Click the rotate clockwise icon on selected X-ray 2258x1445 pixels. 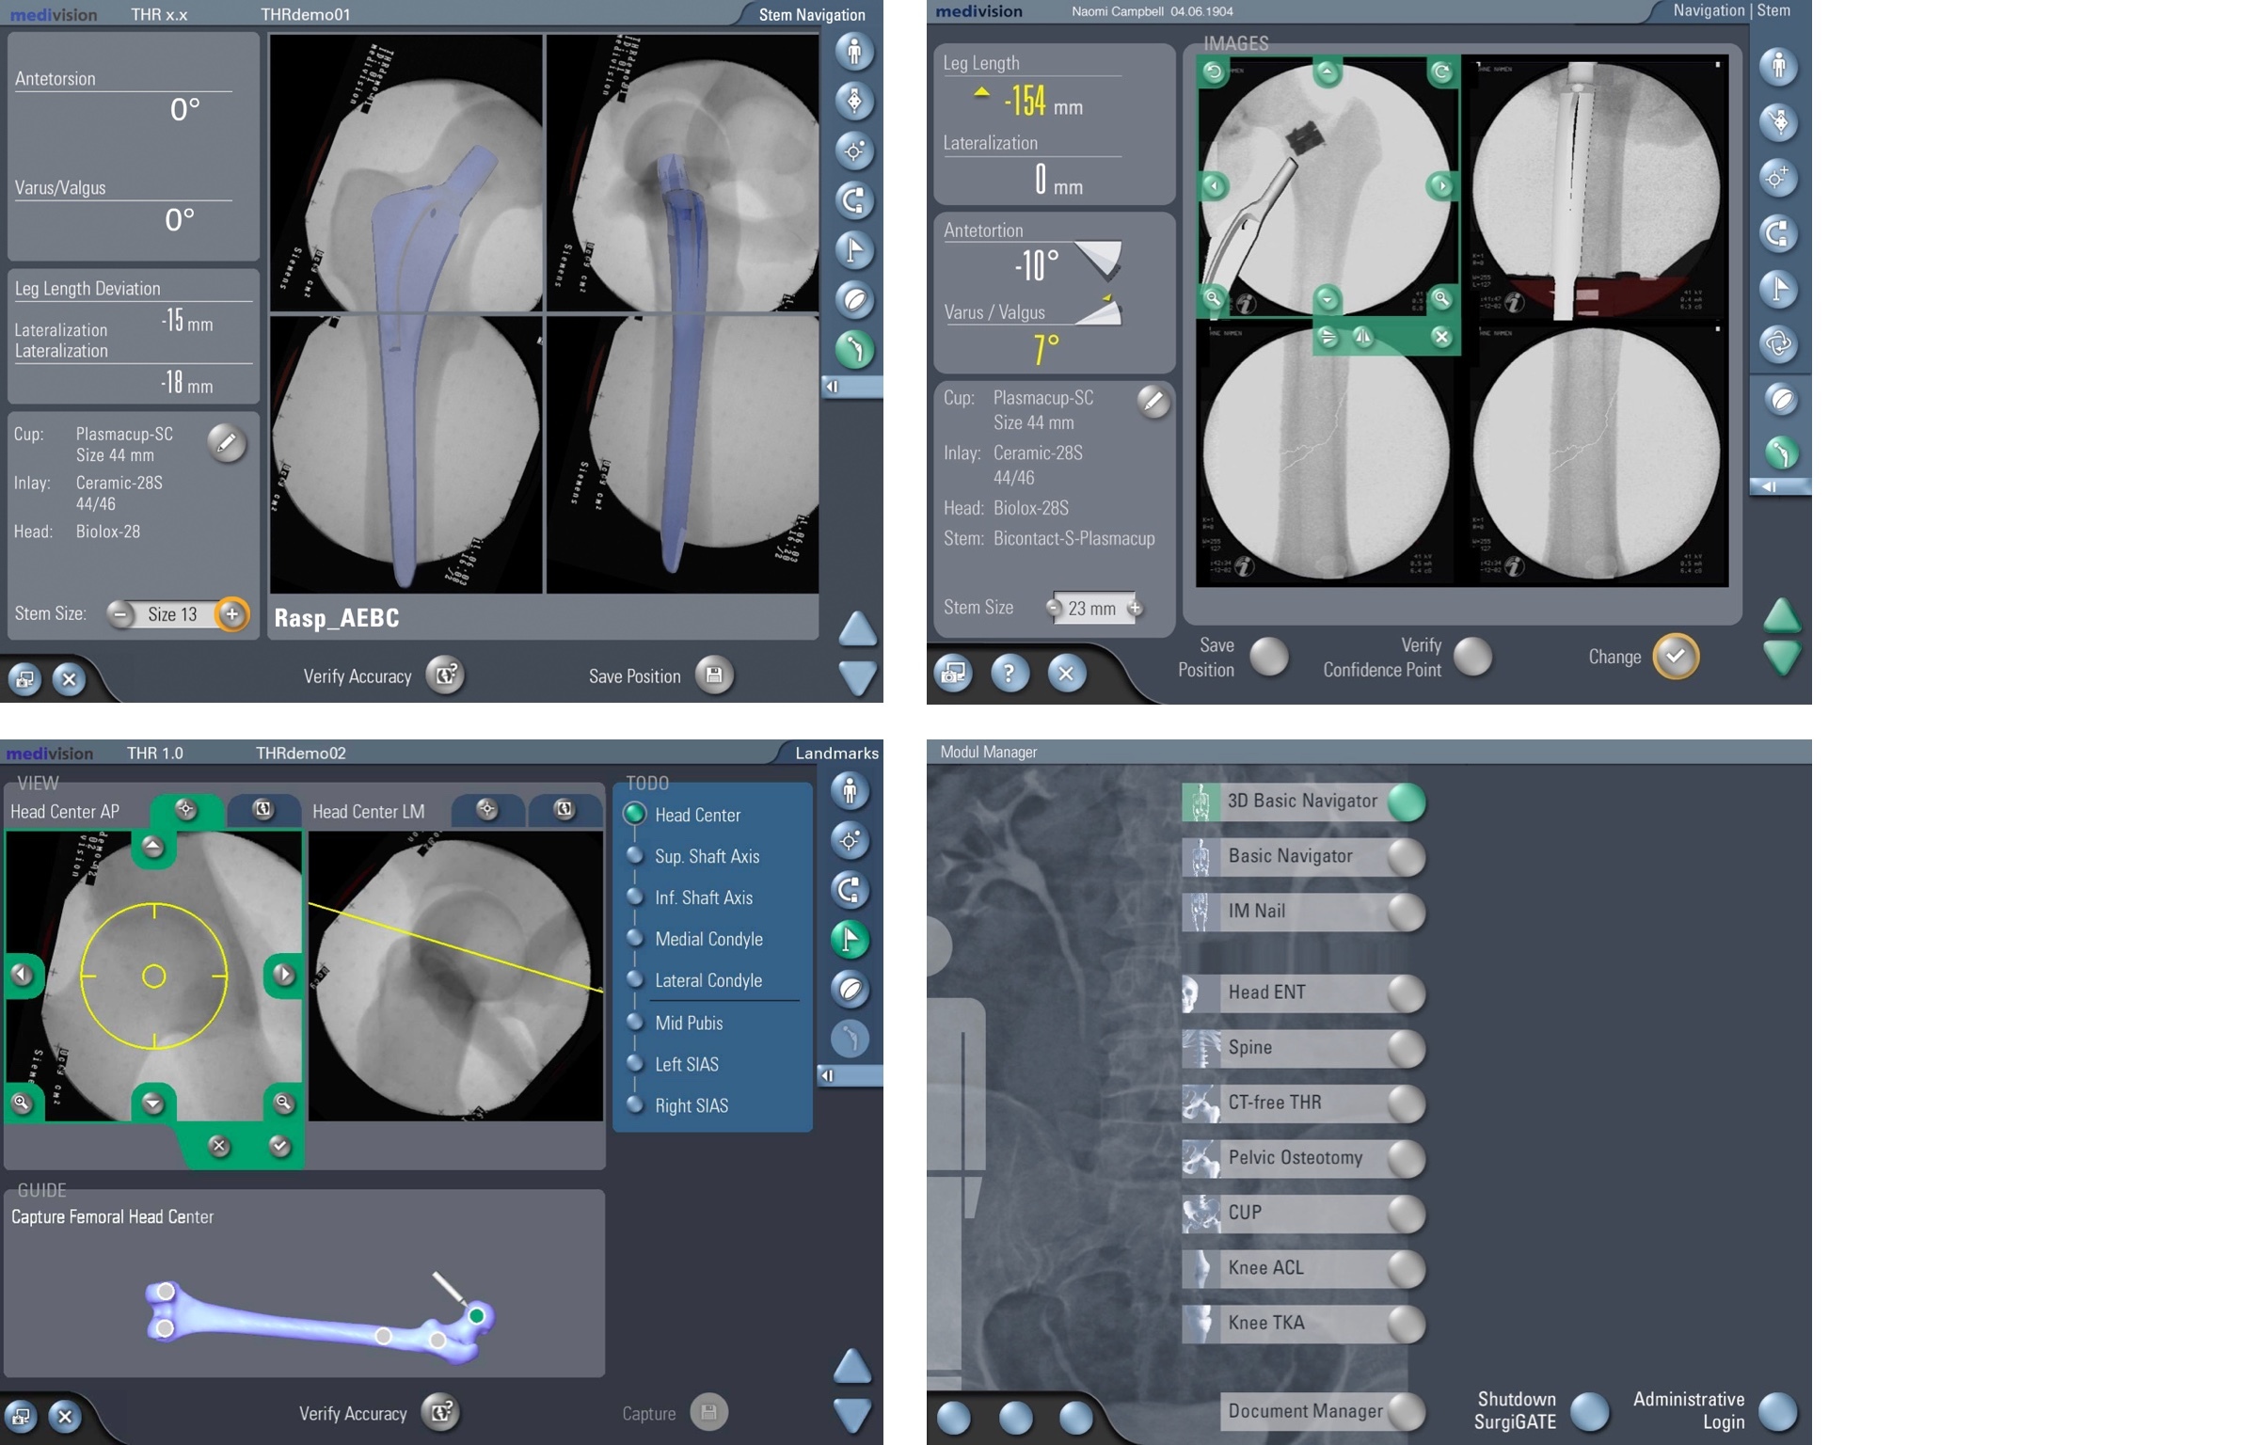click(x=1440, y=71)
